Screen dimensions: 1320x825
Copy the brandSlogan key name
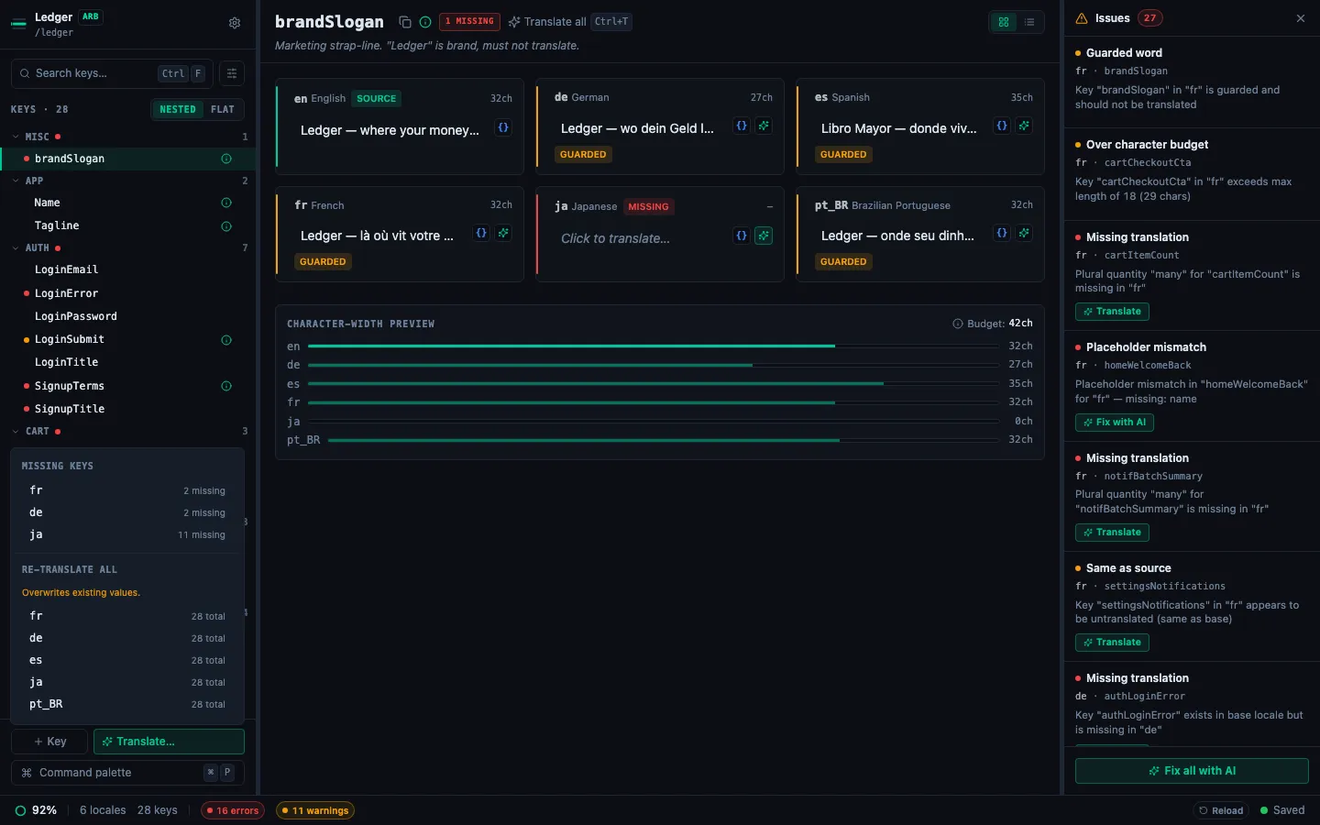pos(404,22)
